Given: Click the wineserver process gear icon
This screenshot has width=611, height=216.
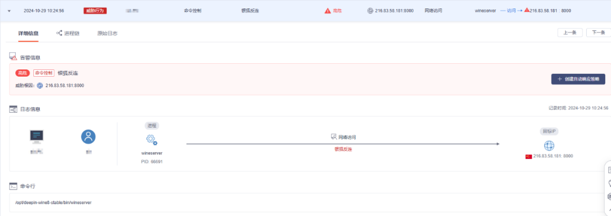Looking at the screenshot, I should [x=152, y=140].
